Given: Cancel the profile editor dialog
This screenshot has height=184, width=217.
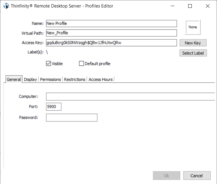Looking at the screenshot, I should click(197, 176).
